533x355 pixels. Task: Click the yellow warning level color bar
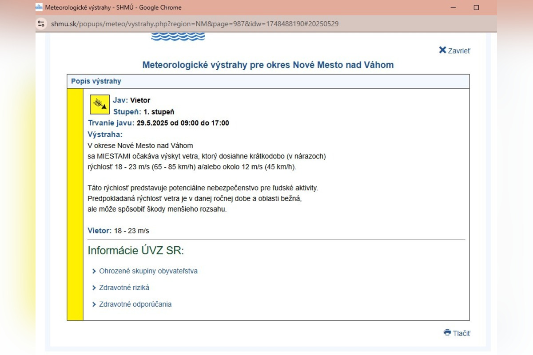pos(75,204)
